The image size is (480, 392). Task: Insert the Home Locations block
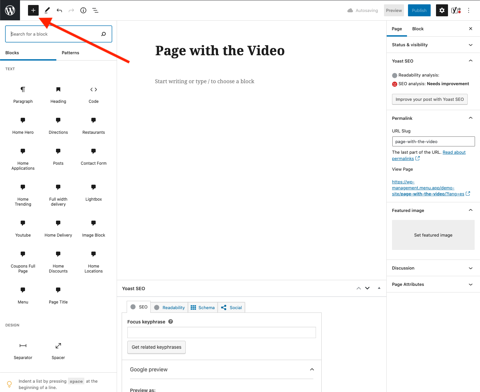pyautogui.click(x=94, y=262)
